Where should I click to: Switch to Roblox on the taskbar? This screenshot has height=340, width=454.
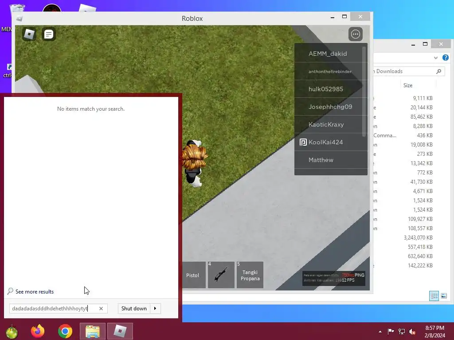tap(120, 331)
